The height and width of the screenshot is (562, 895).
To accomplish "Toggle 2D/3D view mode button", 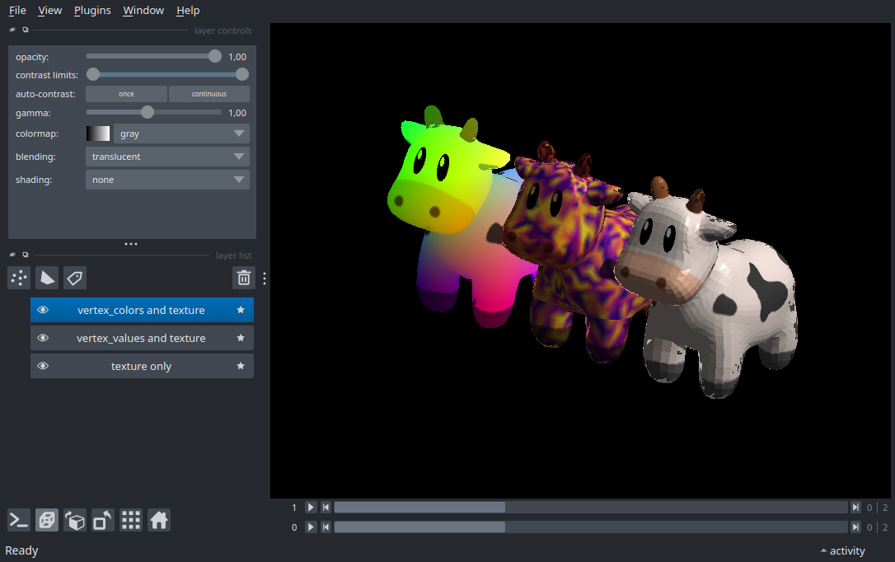I will (x=47, y=520).
